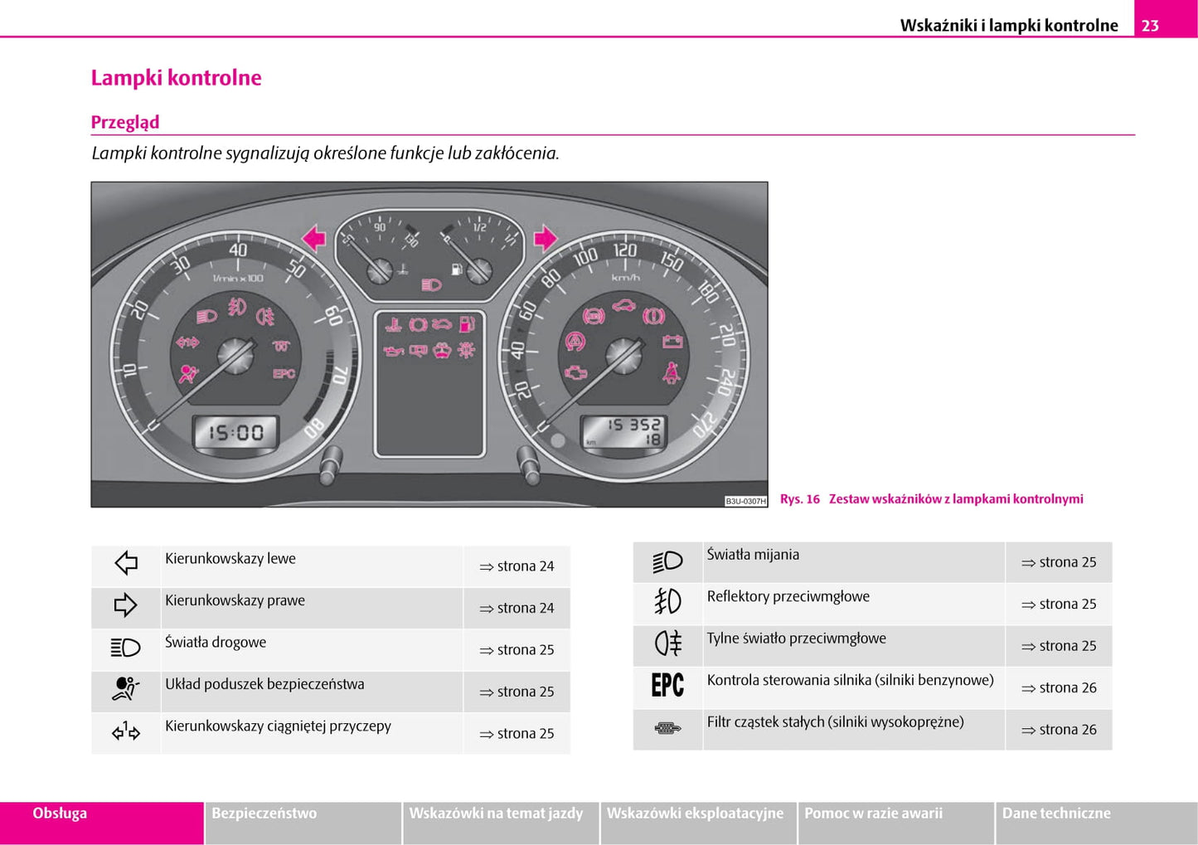This screenshot has height=845, width=1198.
Task: Open the Dane techniczne tab
Action: point(1055,813)
